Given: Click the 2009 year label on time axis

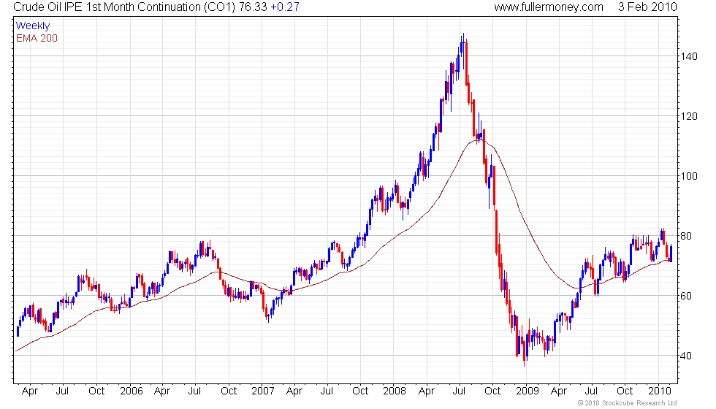Looking at the screenshot, I should point(528,391).
